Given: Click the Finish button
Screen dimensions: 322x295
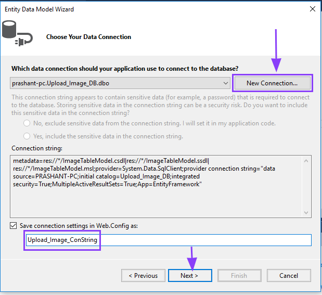Looking at the screenshot, I should [239, 276].
